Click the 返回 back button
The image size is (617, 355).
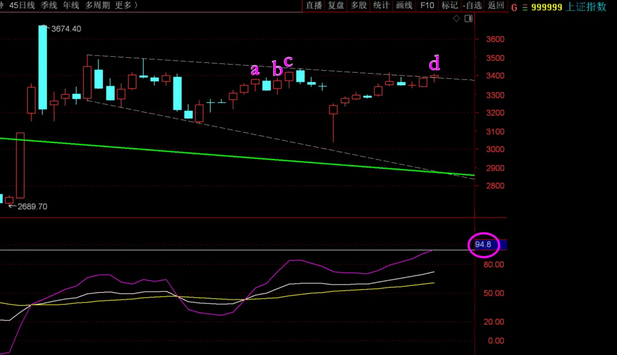[x=496, y=6]
